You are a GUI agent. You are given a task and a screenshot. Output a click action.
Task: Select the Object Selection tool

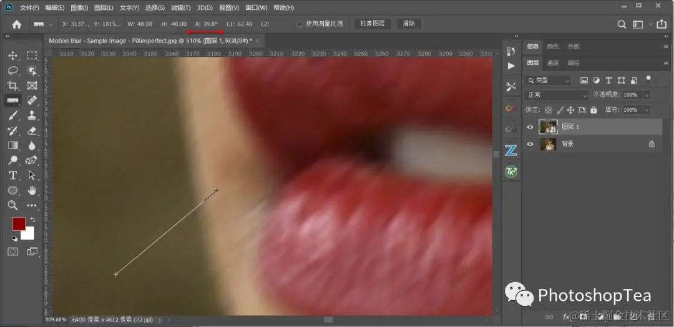click(x=32, y=71)
